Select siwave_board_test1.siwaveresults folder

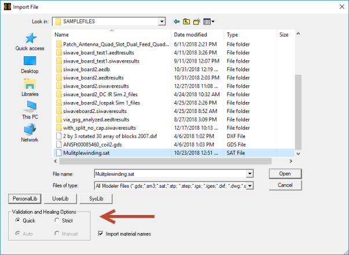(x=98, y=61)
